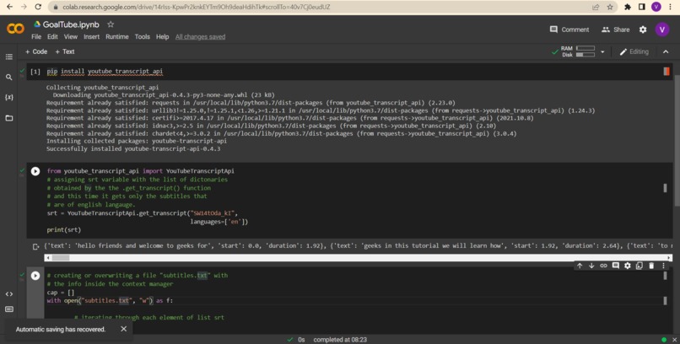Open the File menu

(x=36, y=37)
